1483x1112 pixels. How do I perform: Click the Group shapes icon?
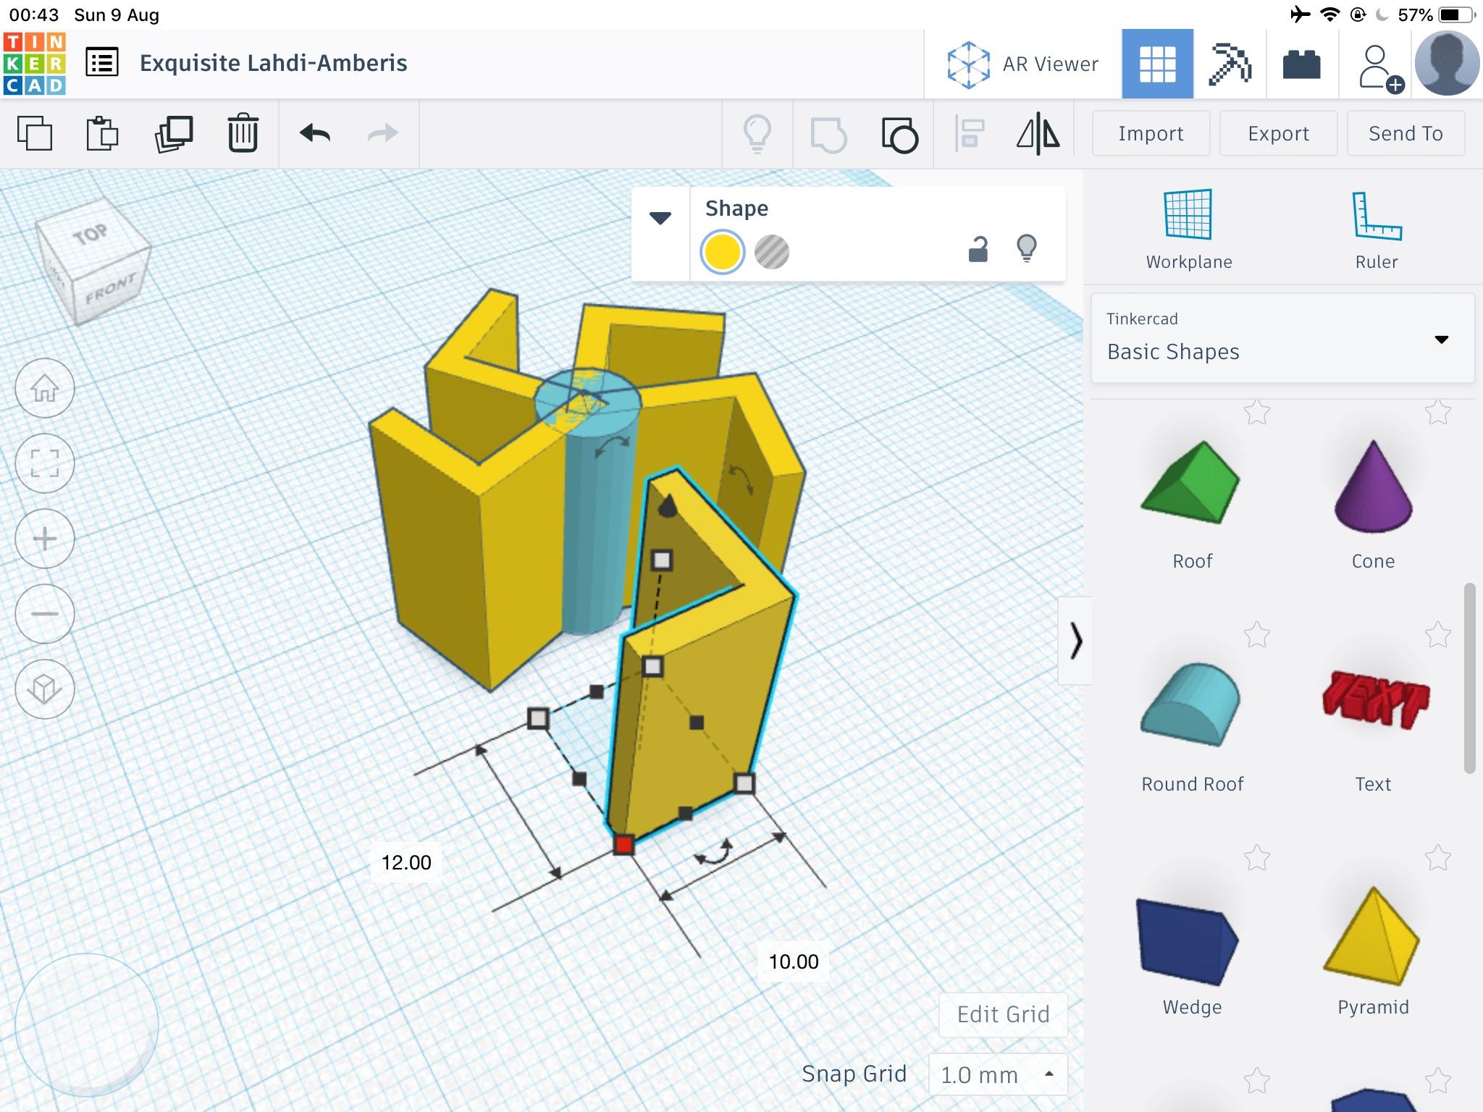828,134
